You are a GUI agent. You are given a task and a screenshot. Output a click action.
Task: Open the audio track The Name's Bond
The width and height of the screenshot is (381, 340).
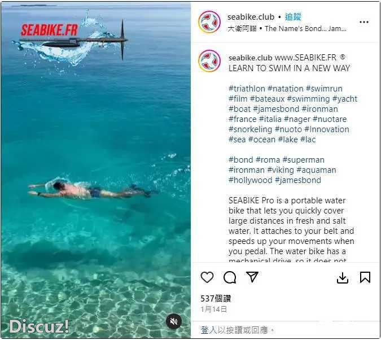tap(306, 28)
